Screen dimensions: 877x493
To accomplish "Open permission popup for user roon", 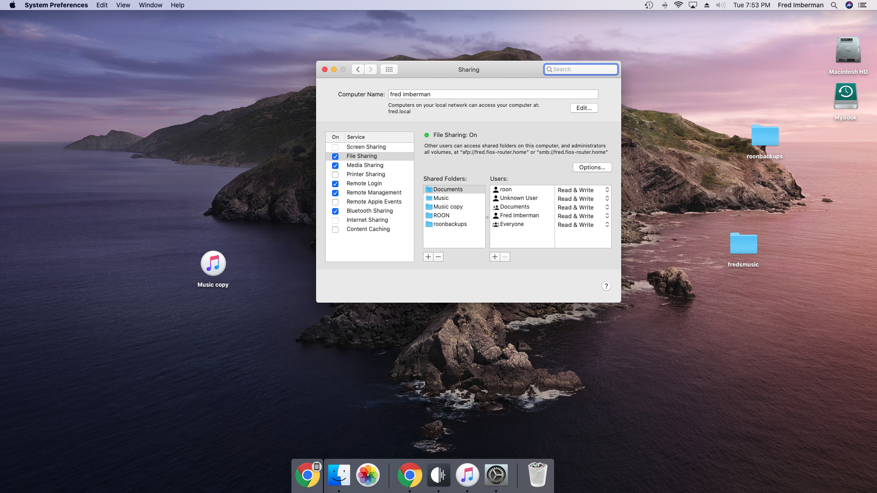I will [583, 190].
